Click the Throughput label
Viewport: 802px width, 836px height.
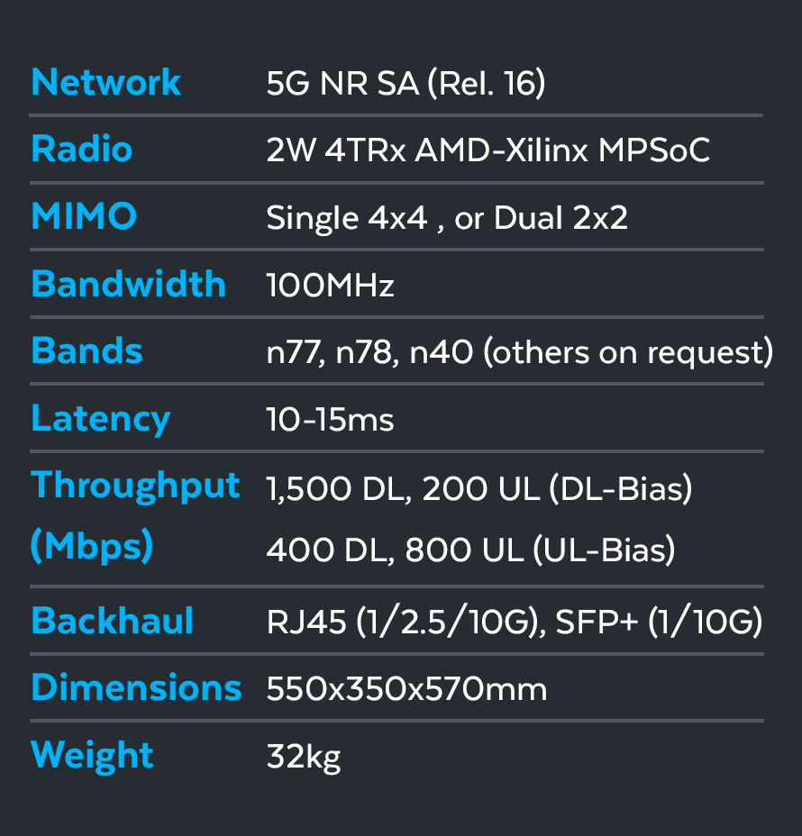point(135,486)
